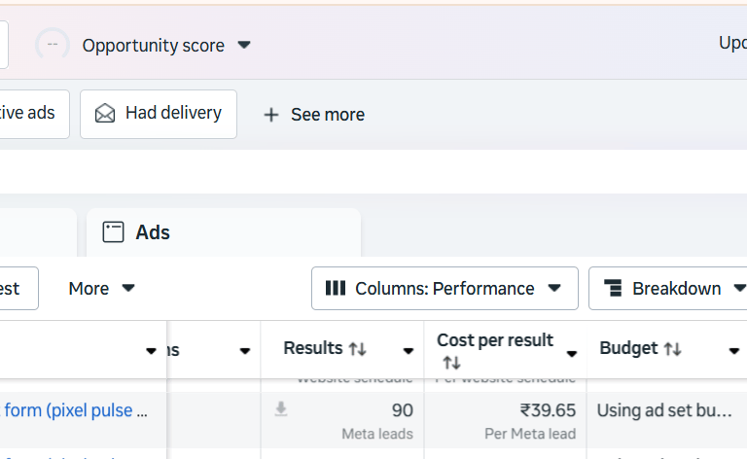
Task: Click the download arrow in Results cell
Action: point(281,409)
